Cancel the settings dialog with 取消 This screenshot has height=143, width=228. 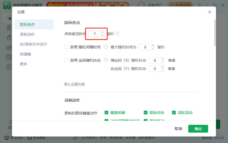178,129
